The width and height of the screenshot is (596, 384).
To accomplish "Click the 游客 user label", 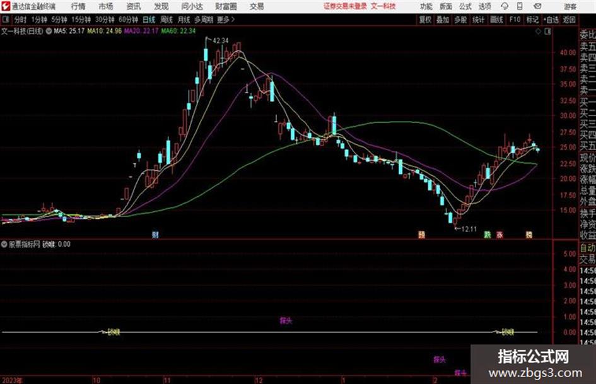I will [x=570, y=6].
